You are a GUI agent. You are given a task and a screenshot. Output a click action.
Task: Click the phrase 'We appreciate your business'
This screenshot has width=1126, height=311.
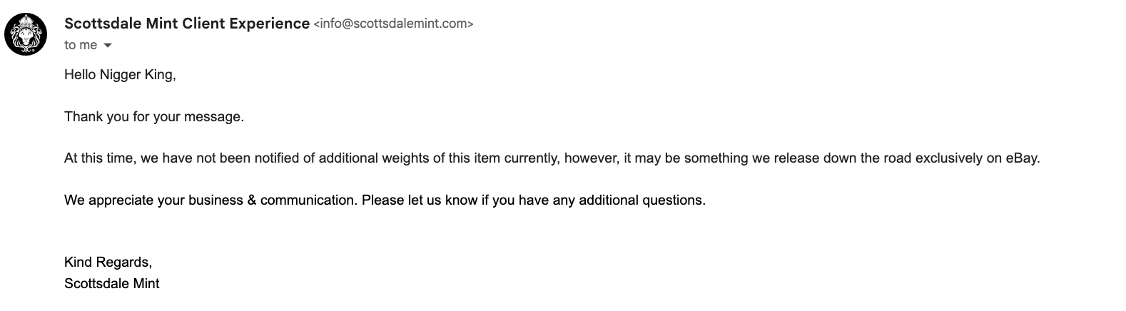click(x=153, y=200)
